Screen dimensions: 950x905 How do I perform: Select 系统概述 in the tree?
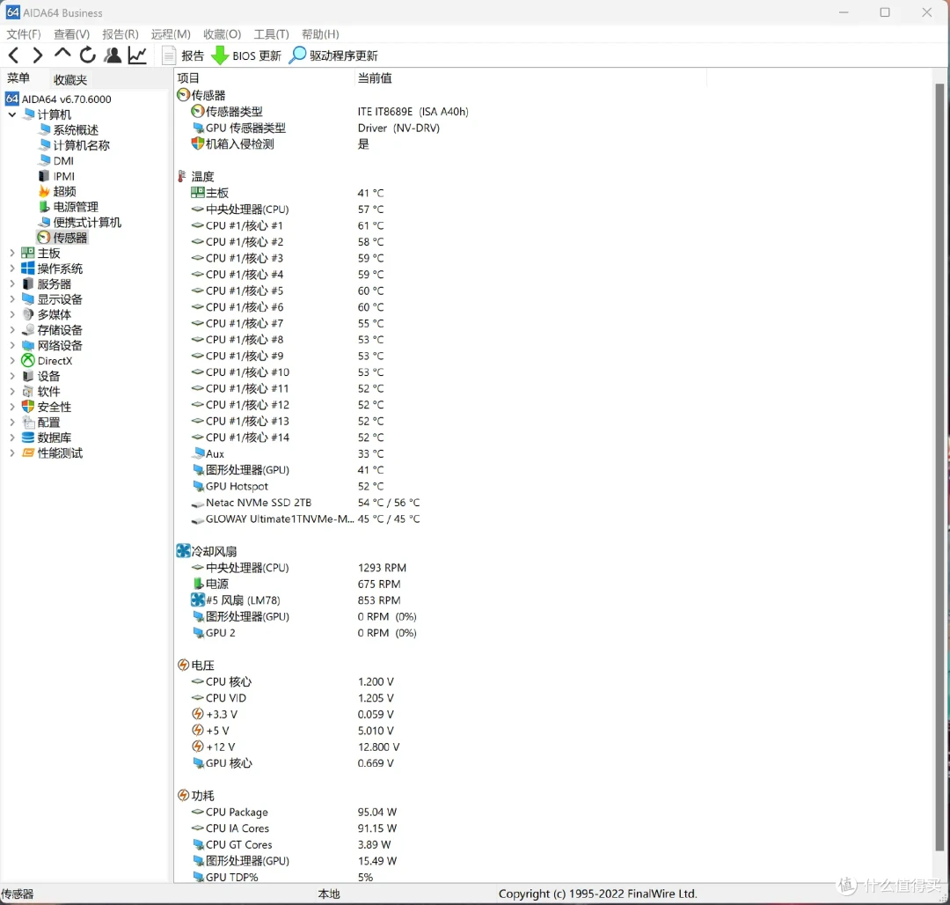point(69,129)
